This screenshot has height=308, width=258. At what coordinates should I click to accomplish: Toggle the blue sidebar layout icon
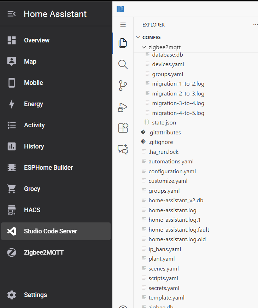click(120, 9)
